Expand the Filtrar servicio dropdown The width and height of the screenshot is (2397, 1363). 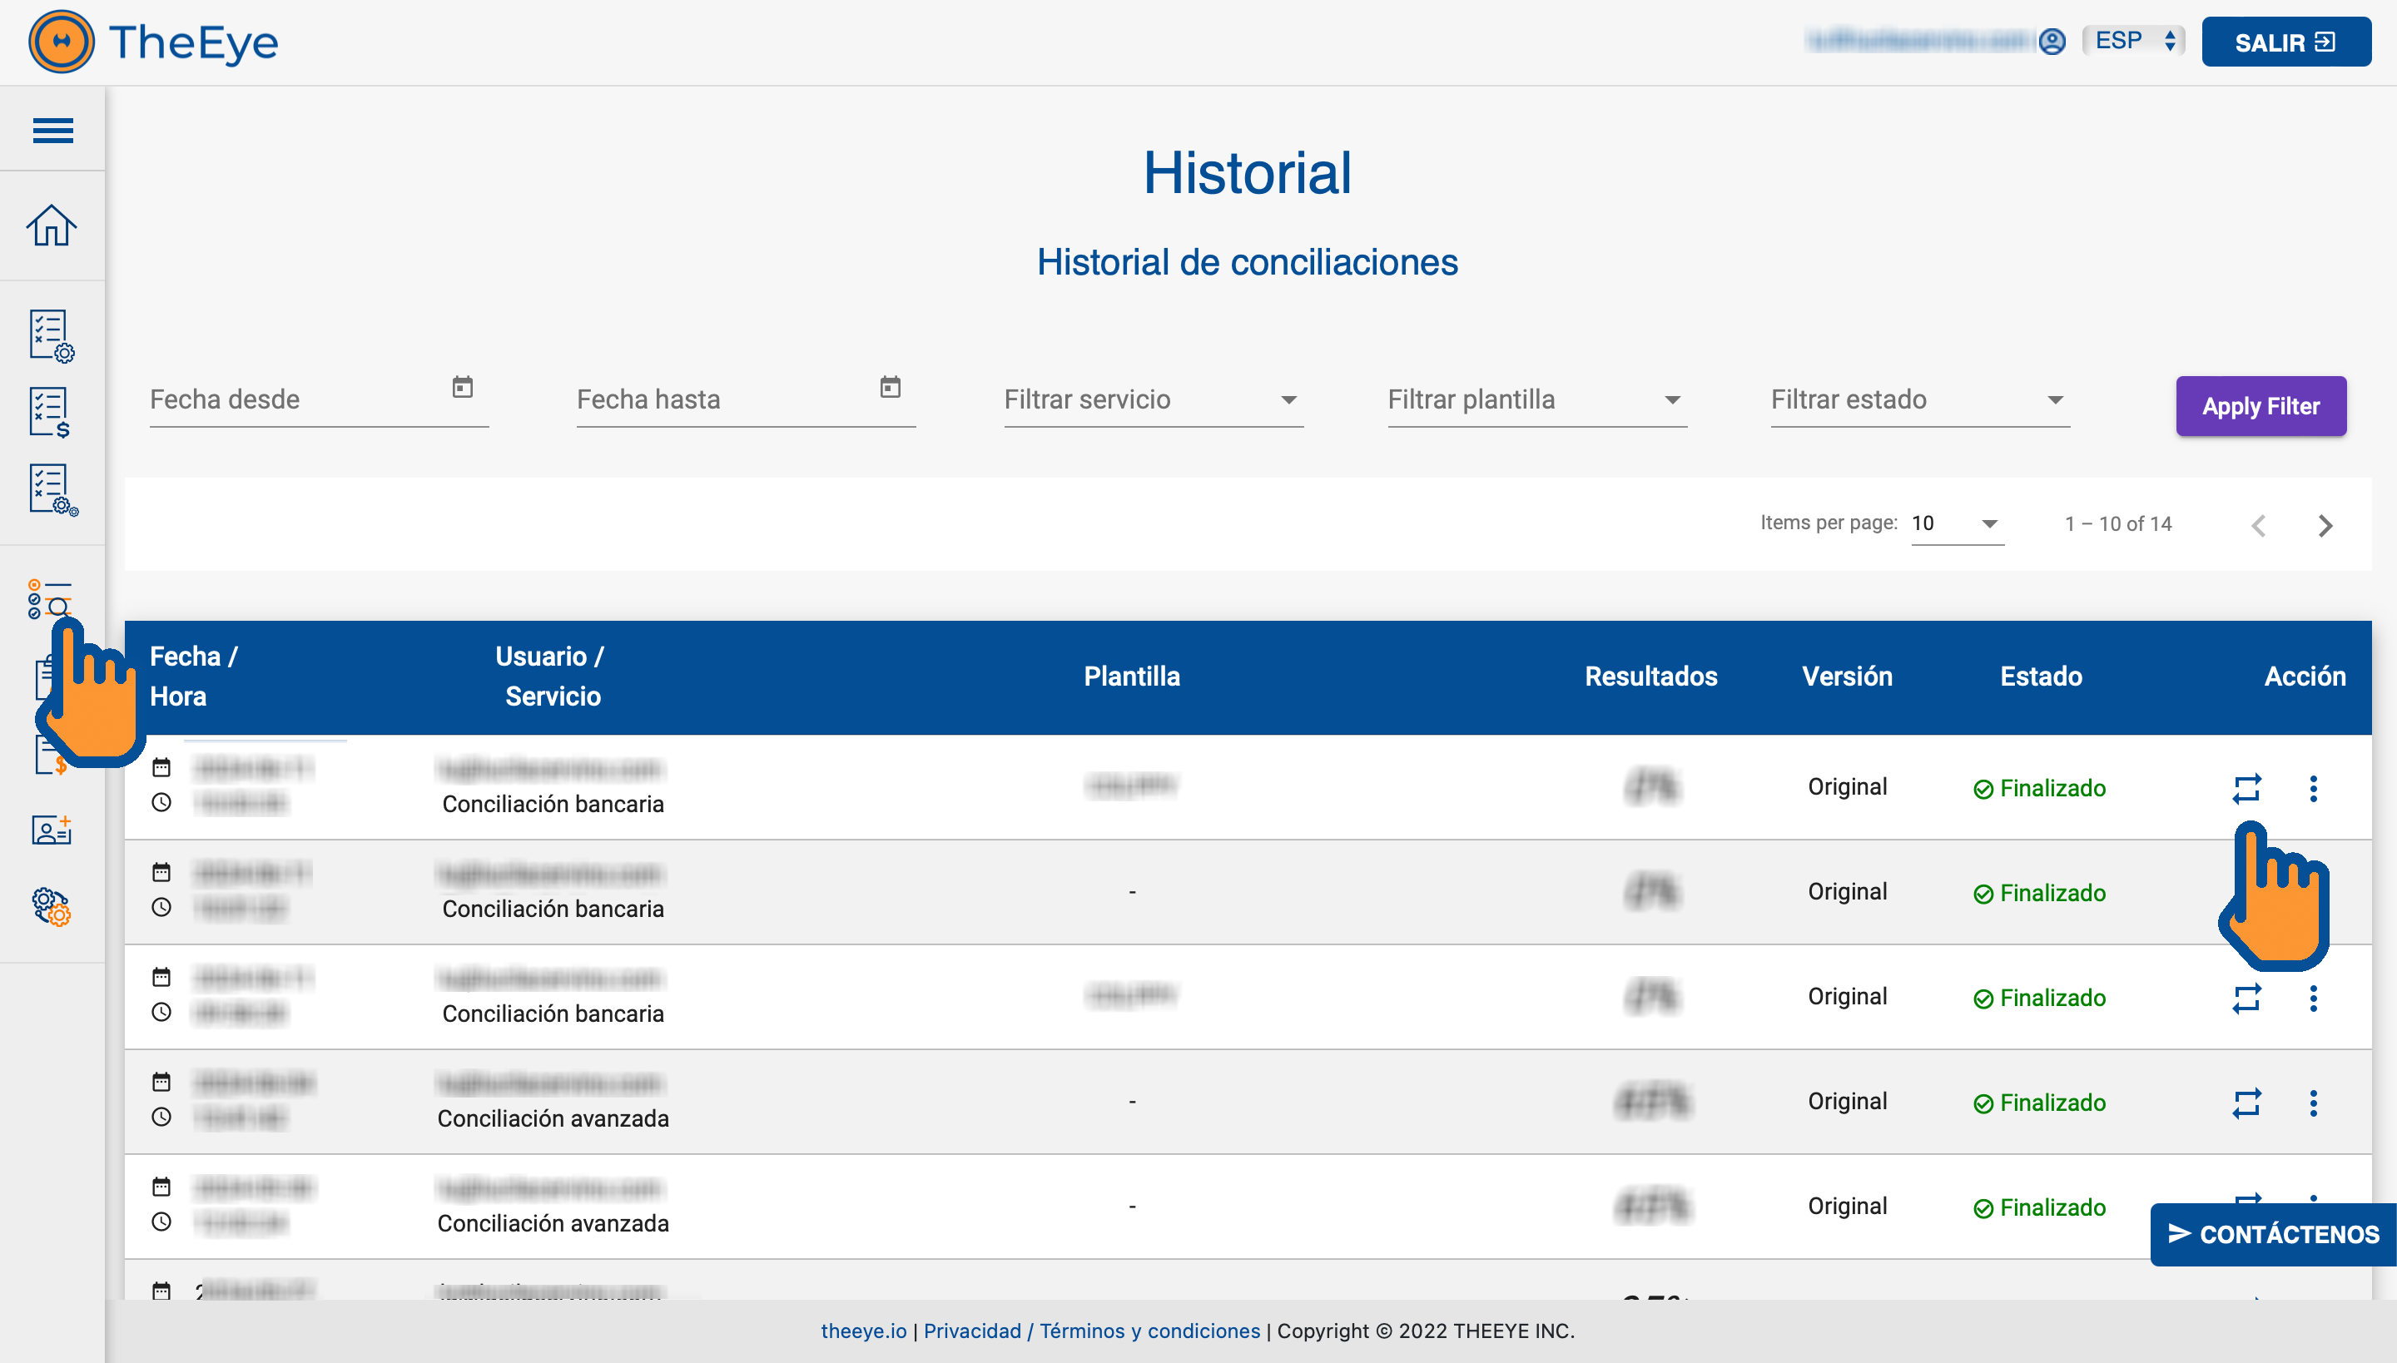pyautogui.click(x=1153, y=399)
